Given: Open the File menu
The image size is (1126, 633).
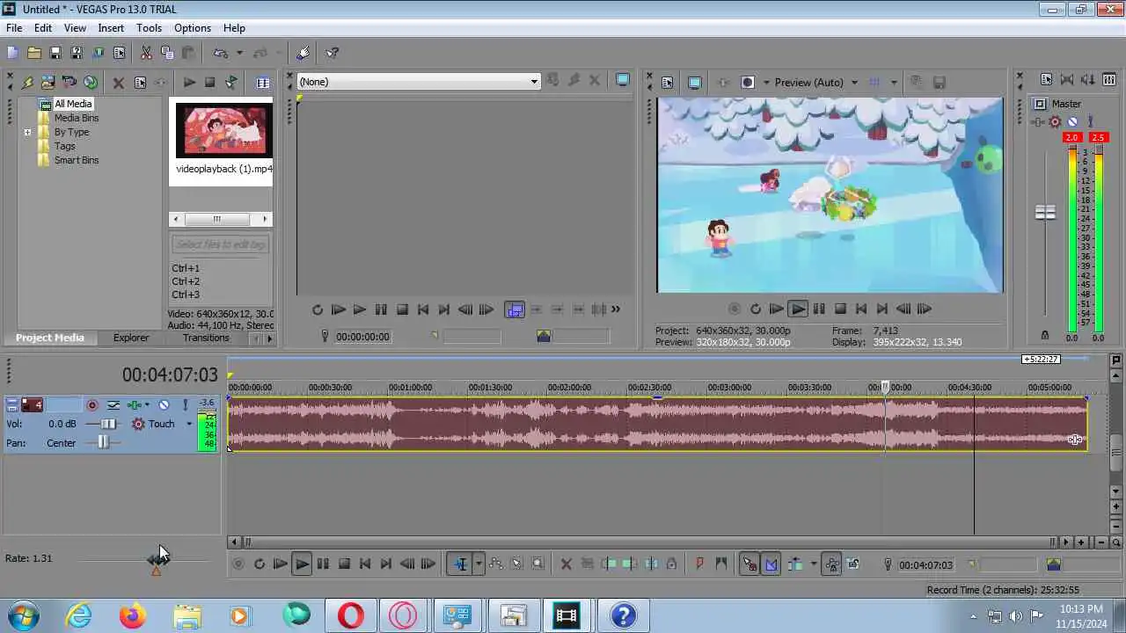Looking at the screenshot, I should [14, 28].
